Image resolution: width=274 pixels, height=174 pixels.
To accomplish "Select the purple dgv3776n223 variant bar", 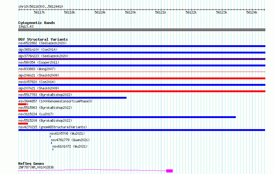I will [142, 59].
